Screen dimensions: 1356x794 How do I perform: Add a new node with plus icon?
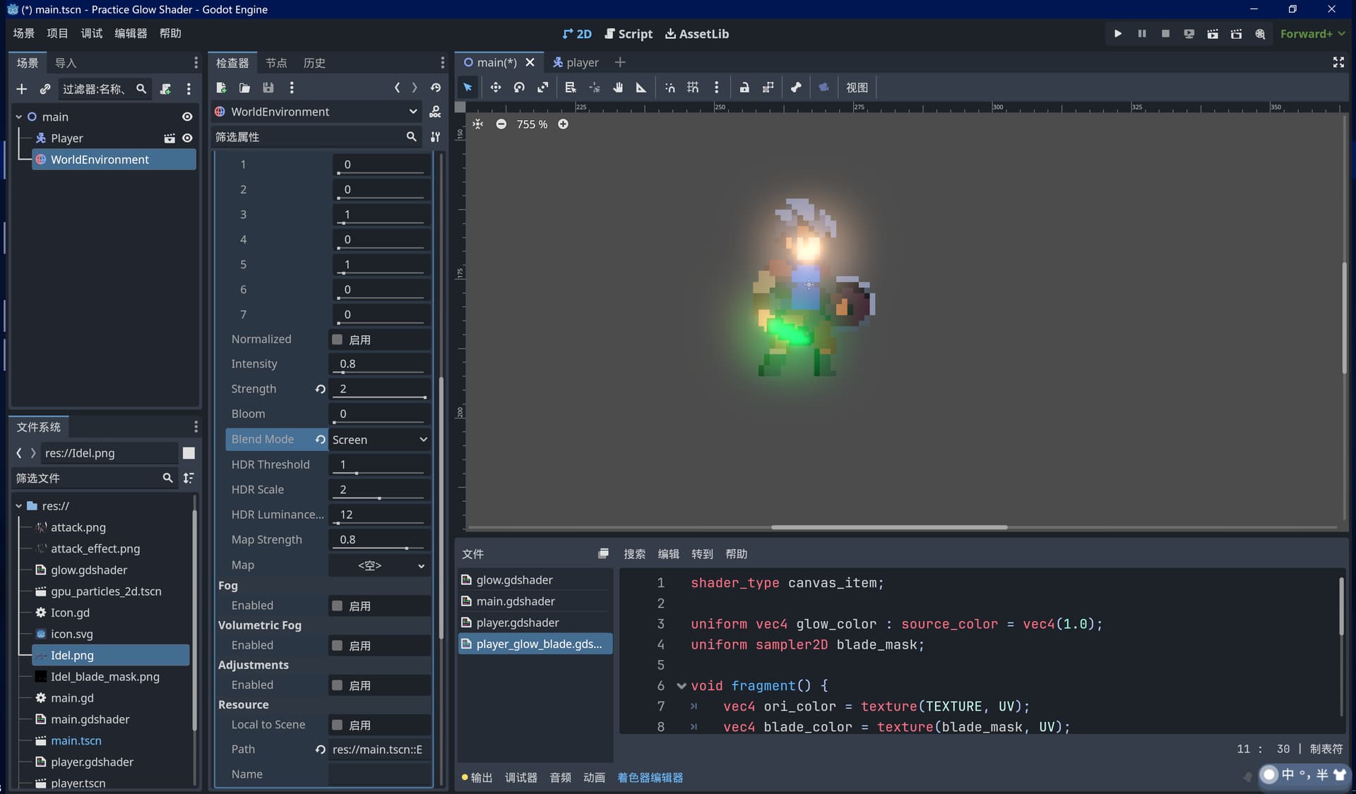21,89
